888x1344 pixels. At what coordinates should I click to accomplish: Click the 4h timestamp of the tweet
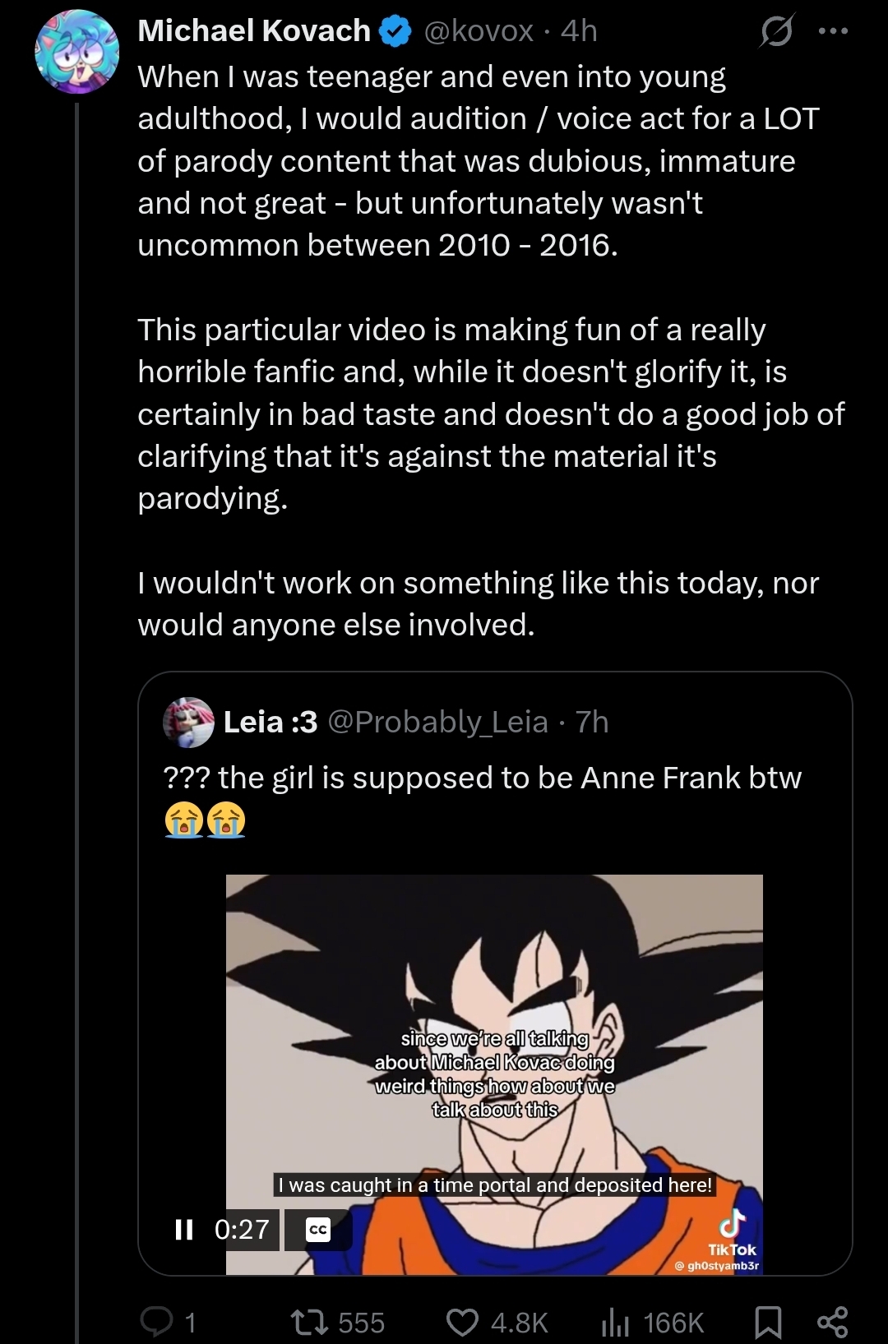point(579,31)
